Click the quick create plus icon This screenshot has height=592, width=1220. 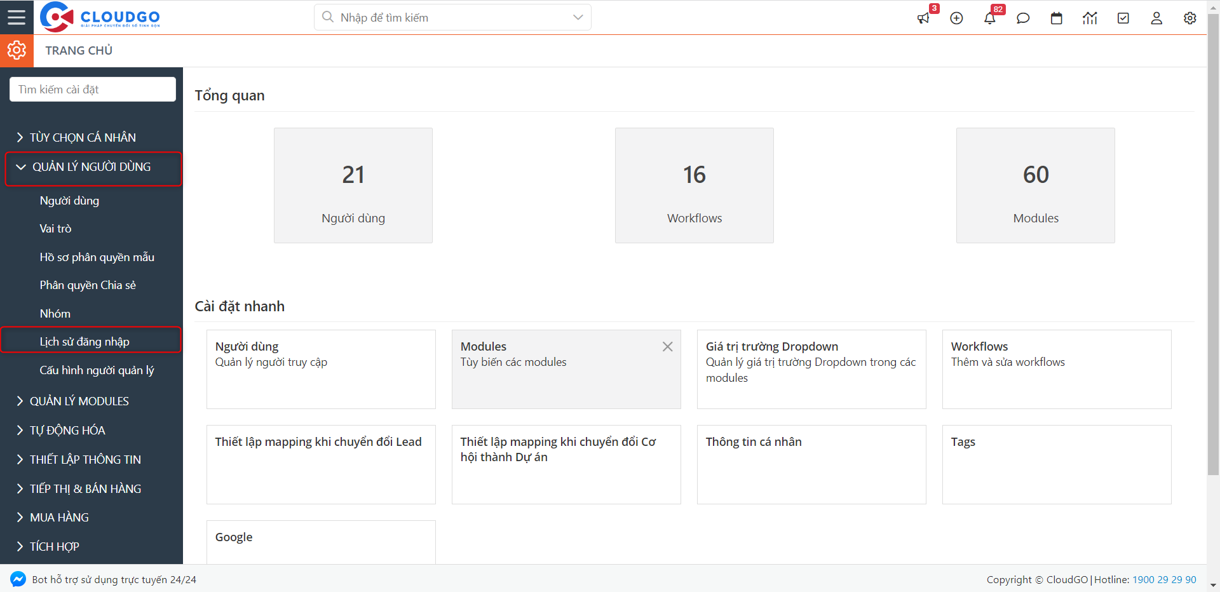click(x=956, y=18)
